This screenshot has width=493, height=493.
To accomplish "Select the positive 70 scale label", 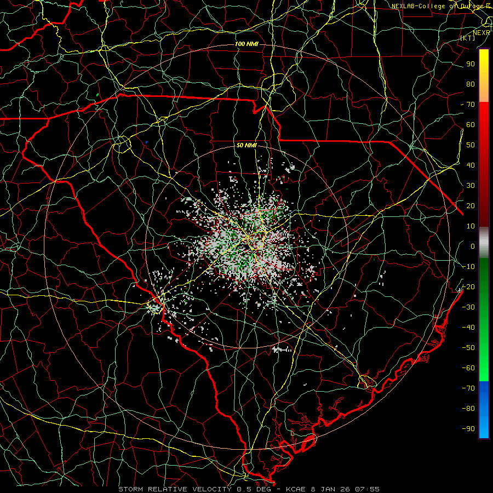I will click(471, 105).
